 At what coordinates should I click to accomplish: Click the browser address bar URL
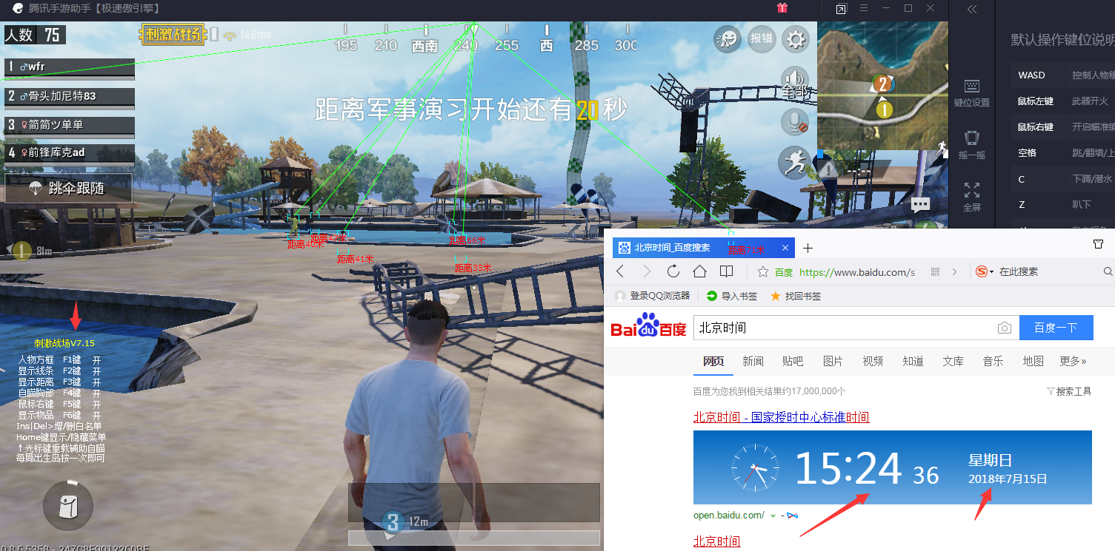pyautogui.click(x=857, y=272)
